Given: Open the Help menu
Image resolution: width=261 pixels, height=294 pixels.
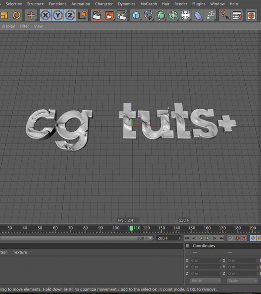Looking at the screenshot, I should (x=234, y=4).
